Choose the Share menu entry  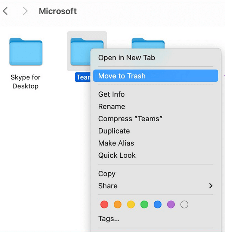point(155,186)
